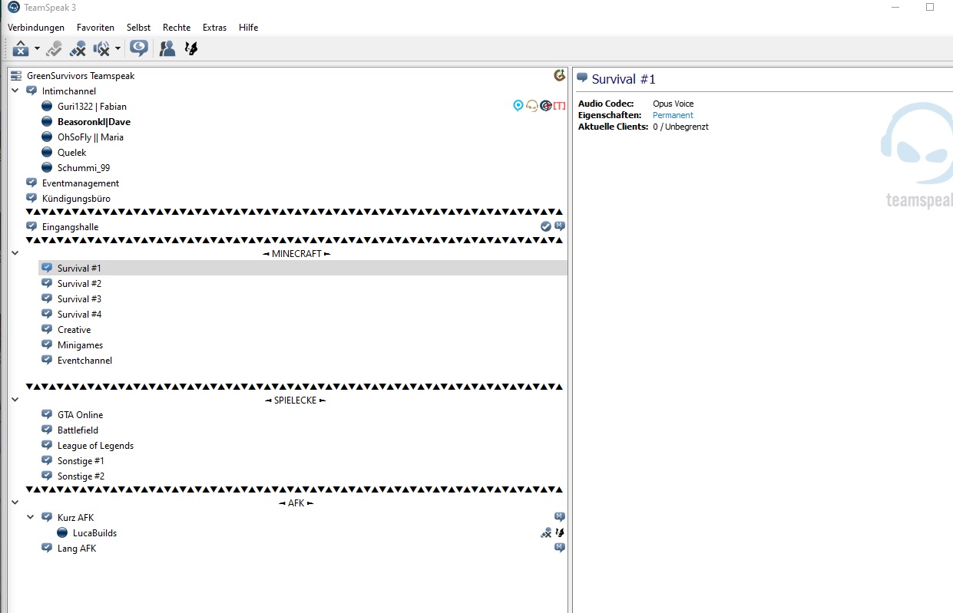The height and width of the screenshot is (613, 953).
Task: Click the 'Permanent' property link
Action: 673,115
